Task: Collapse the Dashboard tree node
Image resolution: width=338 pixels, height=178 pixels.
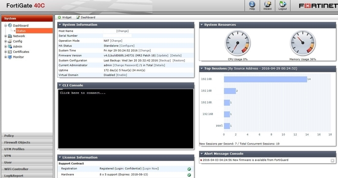Action: tap(5, 25)
